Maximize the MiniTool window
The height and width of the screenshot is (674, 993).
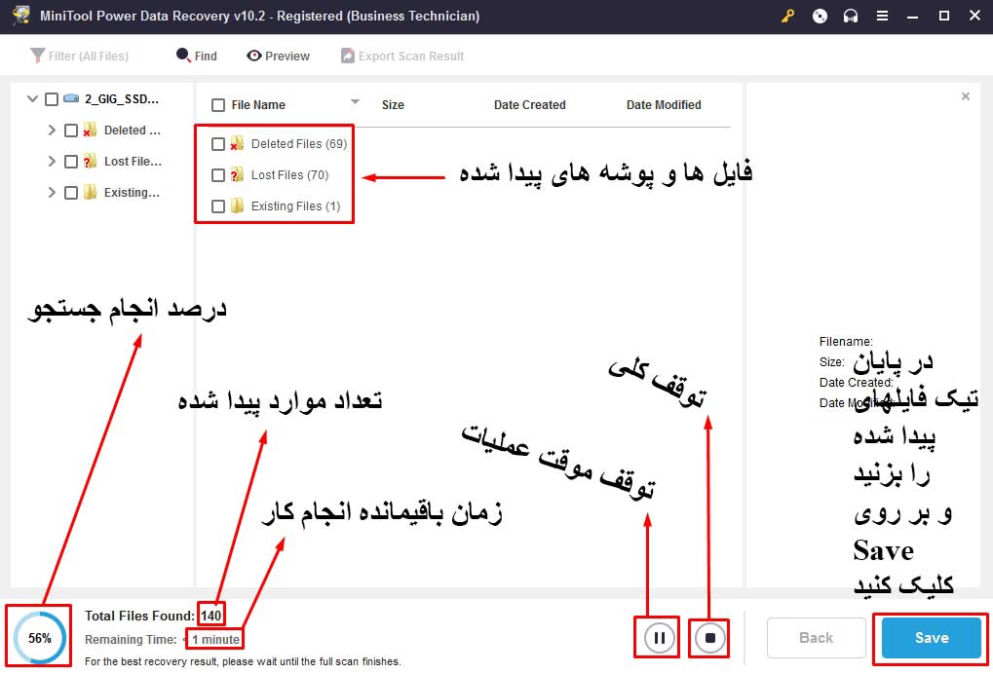click(x=943, y=16)
